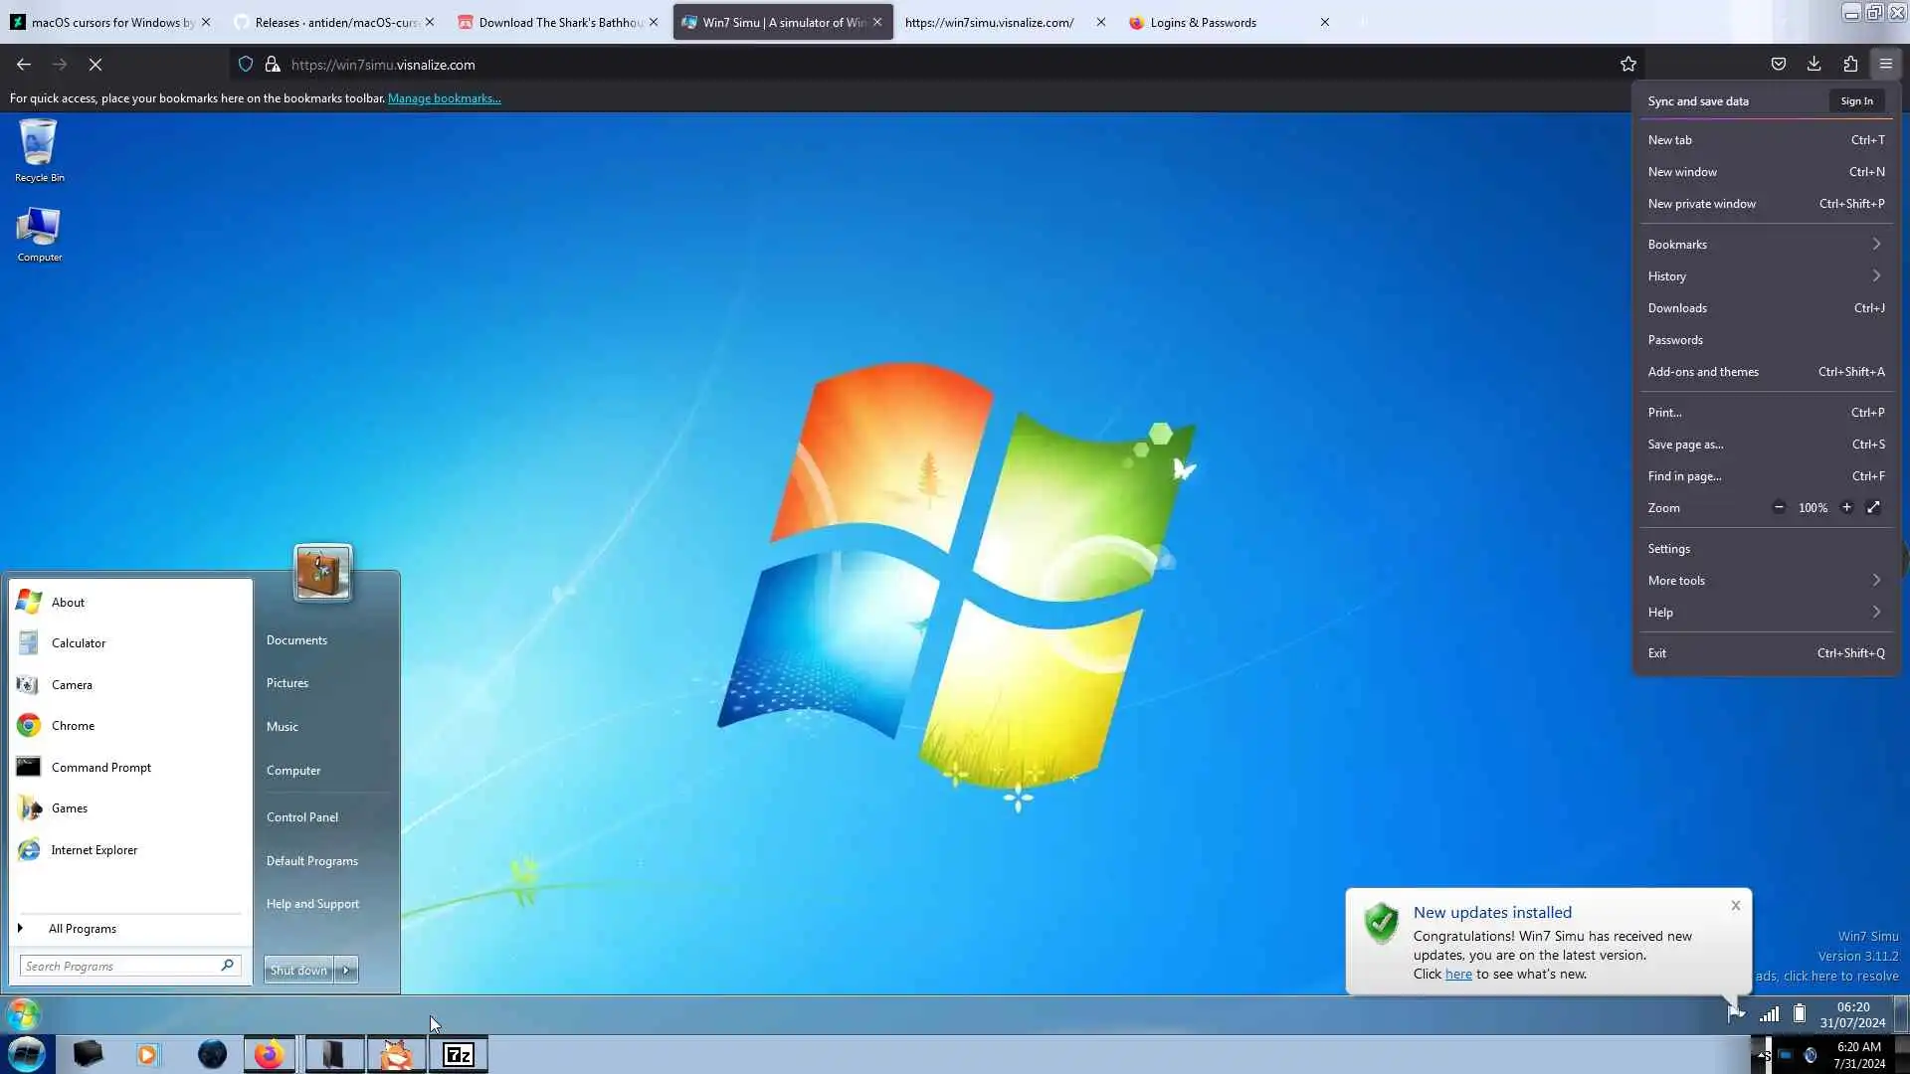This screenshot has width=1910, height=1074.
Task: Open the Firefox downloads toolbar icon
Action: [1814, 65]
